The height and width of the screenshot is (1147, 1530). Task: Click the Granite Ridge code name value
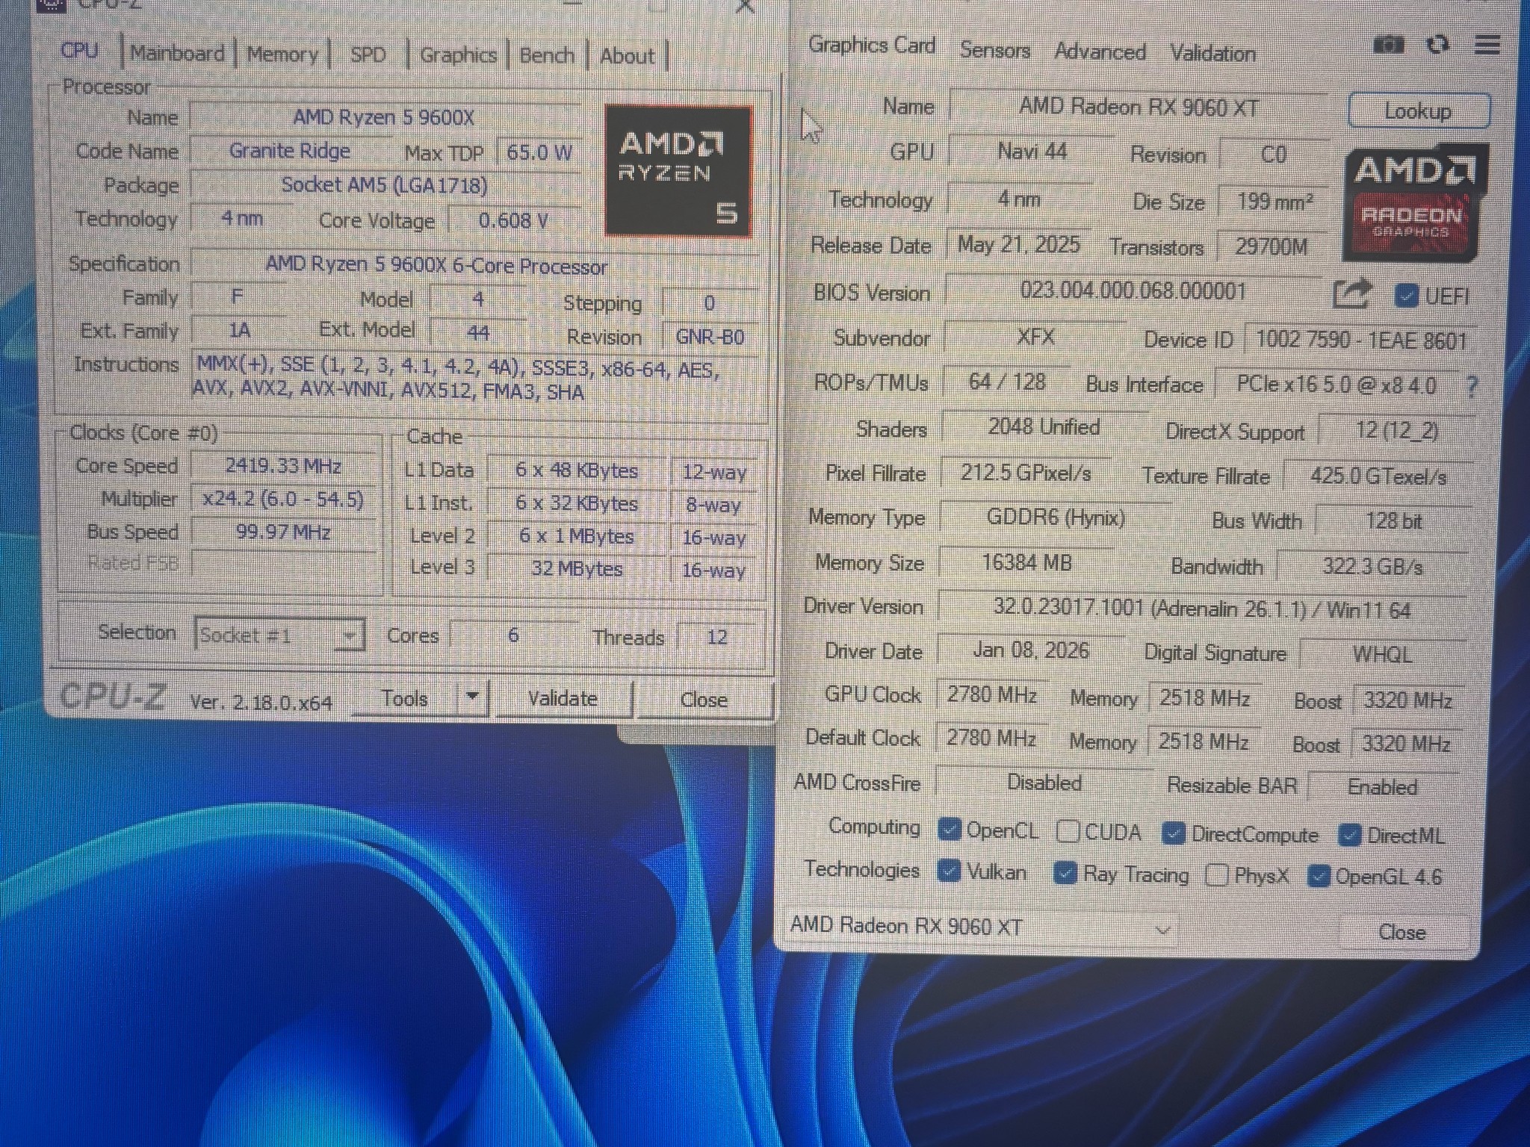(290, 151)
